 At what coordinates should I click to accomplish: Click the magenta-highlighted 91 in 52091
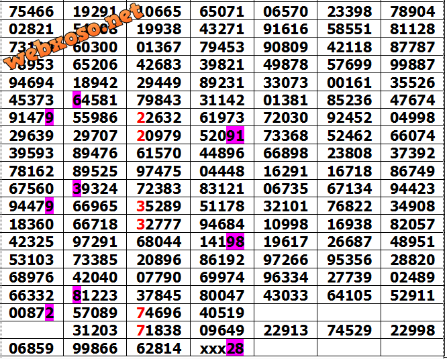click(235, 136)
